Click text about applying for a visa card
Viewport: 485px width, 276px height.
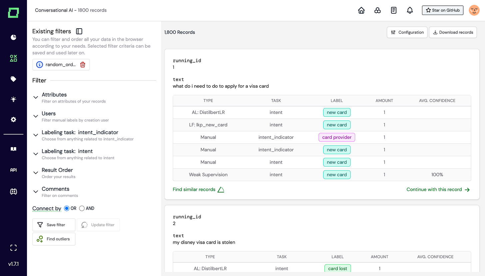pos(221,86)
